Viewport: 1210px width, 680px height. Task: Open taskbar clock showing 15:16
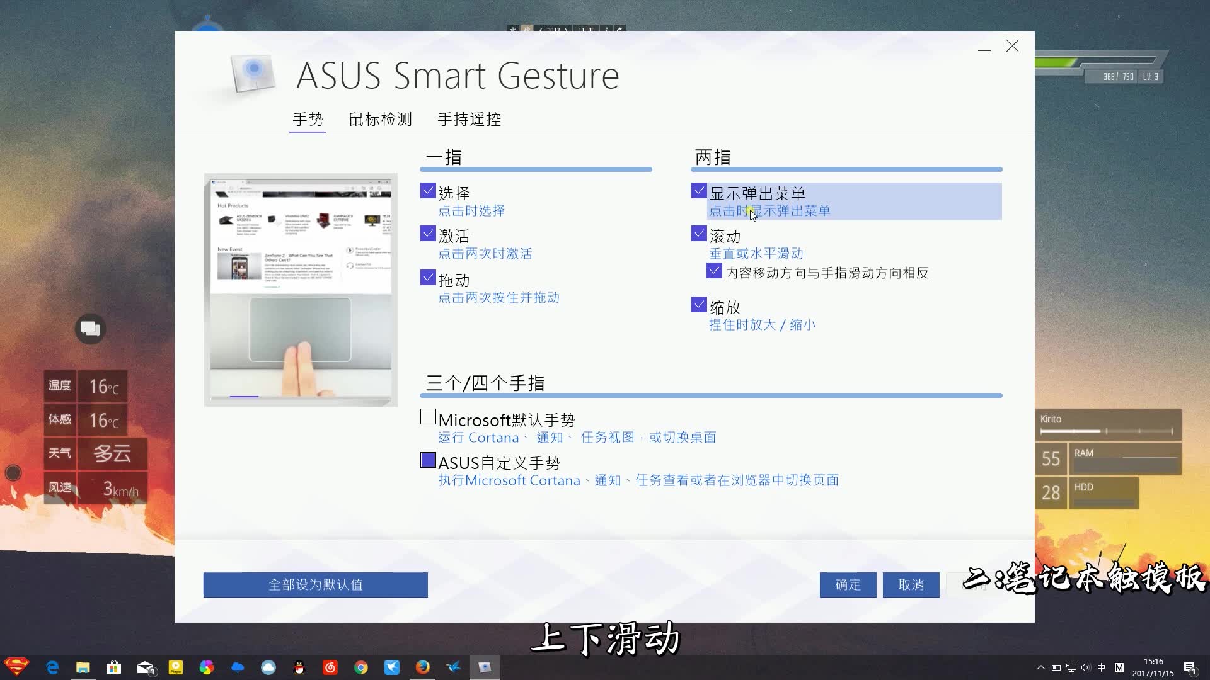pos(1153,667)
